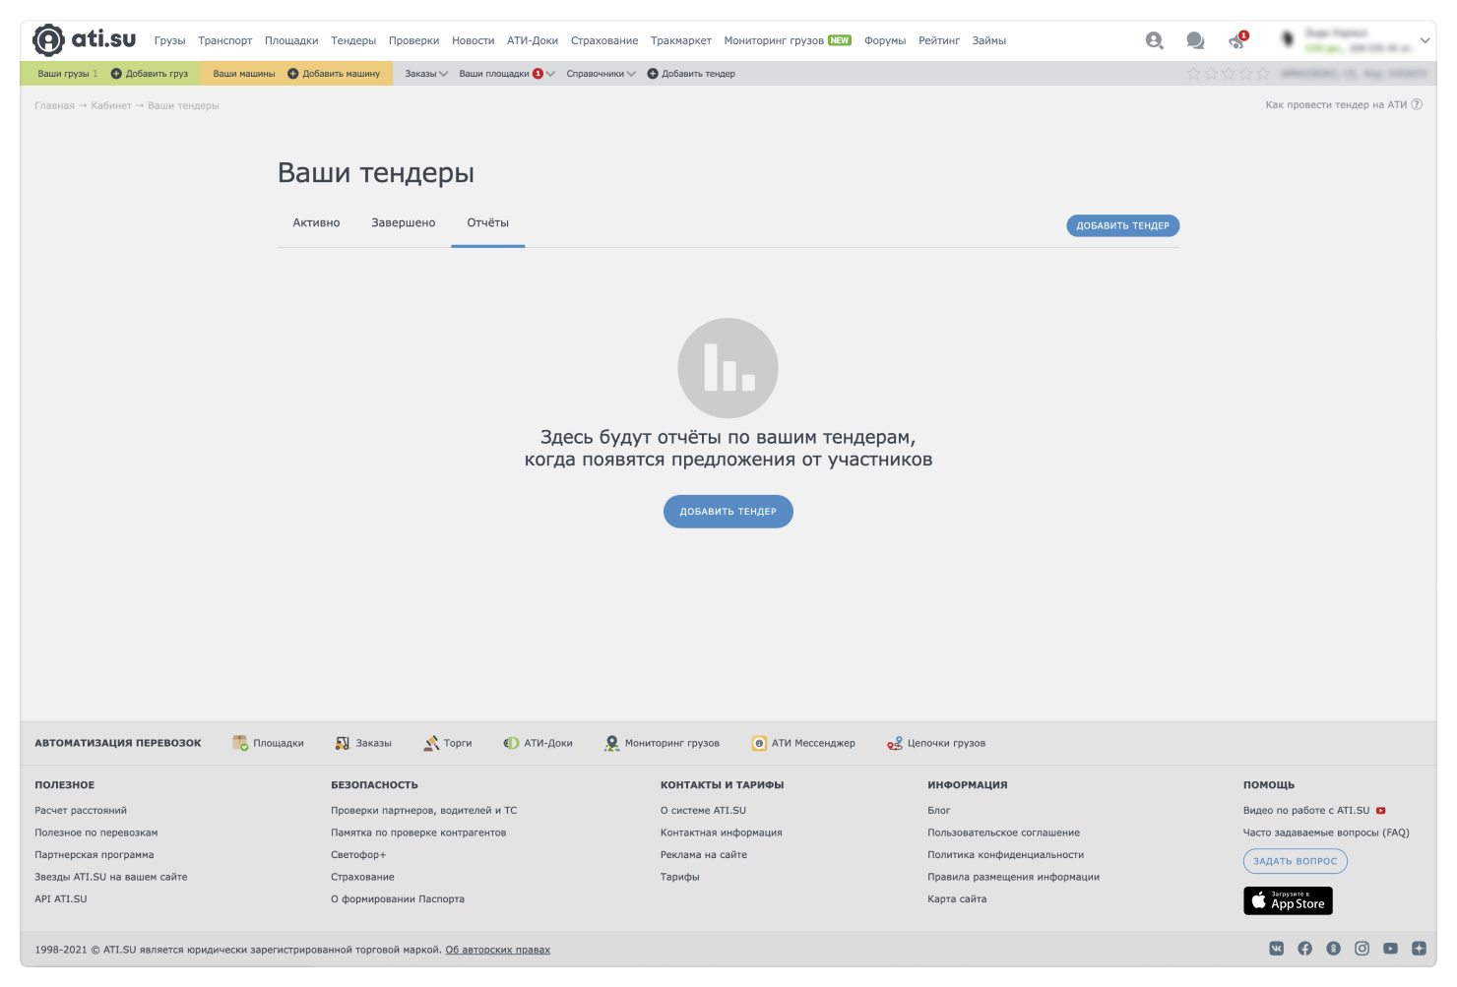Expand the Ваши площадки dropdown
Screen dimensions: 1457x987
tap(506, 74)
